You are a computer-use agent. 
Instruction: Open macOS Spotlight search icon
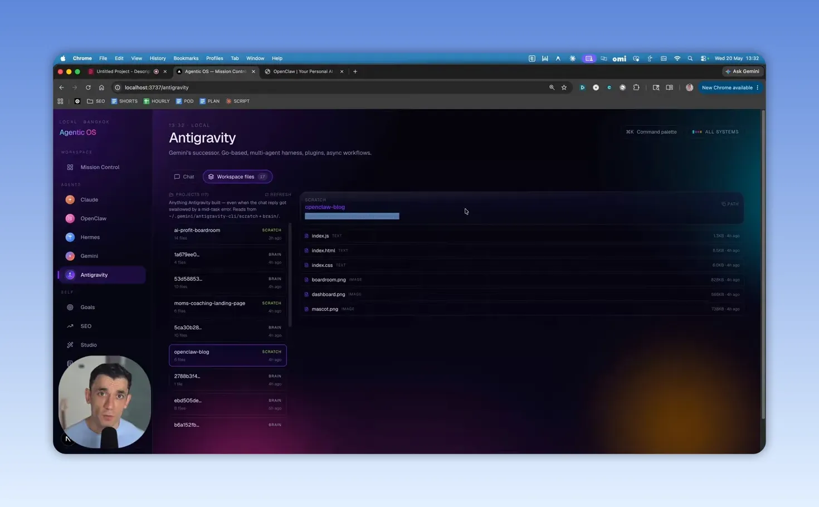click(x=690, y=58)
